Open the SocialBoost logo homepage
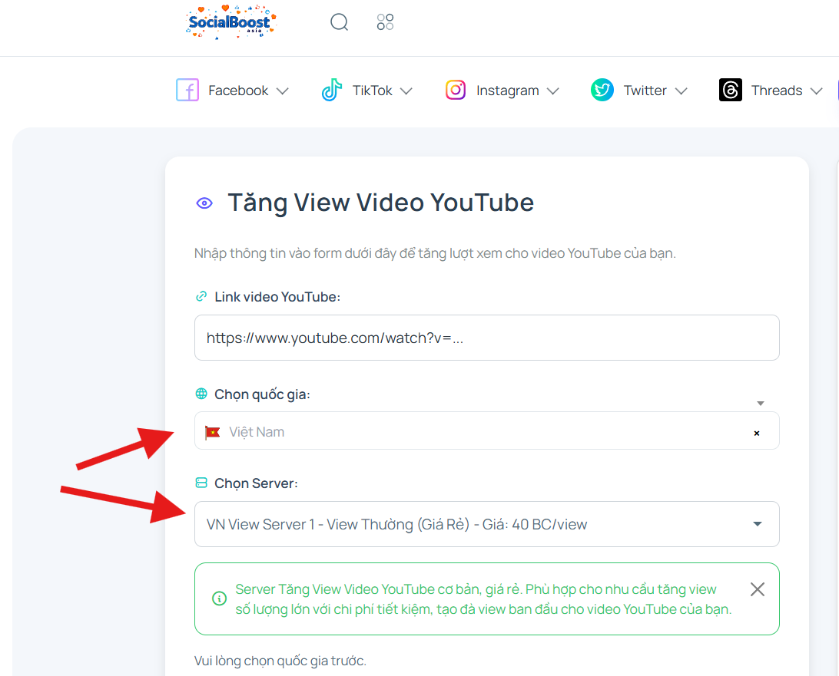Image resolution: width=839 pixels, height=676 pixels. tap(231, 22)
